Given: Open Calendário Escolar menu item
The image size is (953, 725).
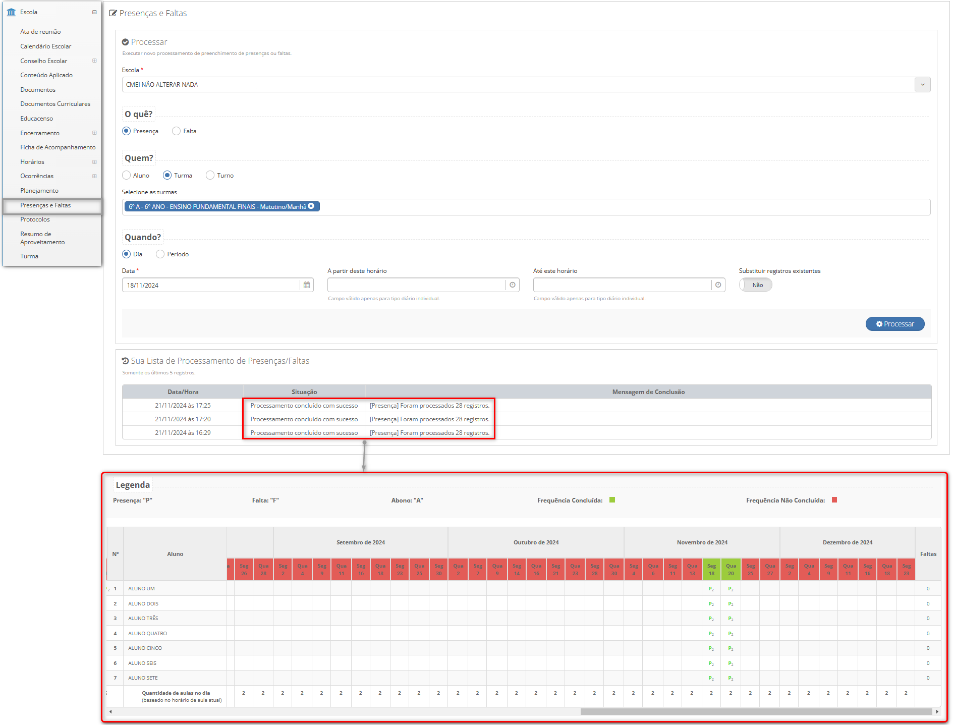Looking at the screenshot, I should (45, 46).
